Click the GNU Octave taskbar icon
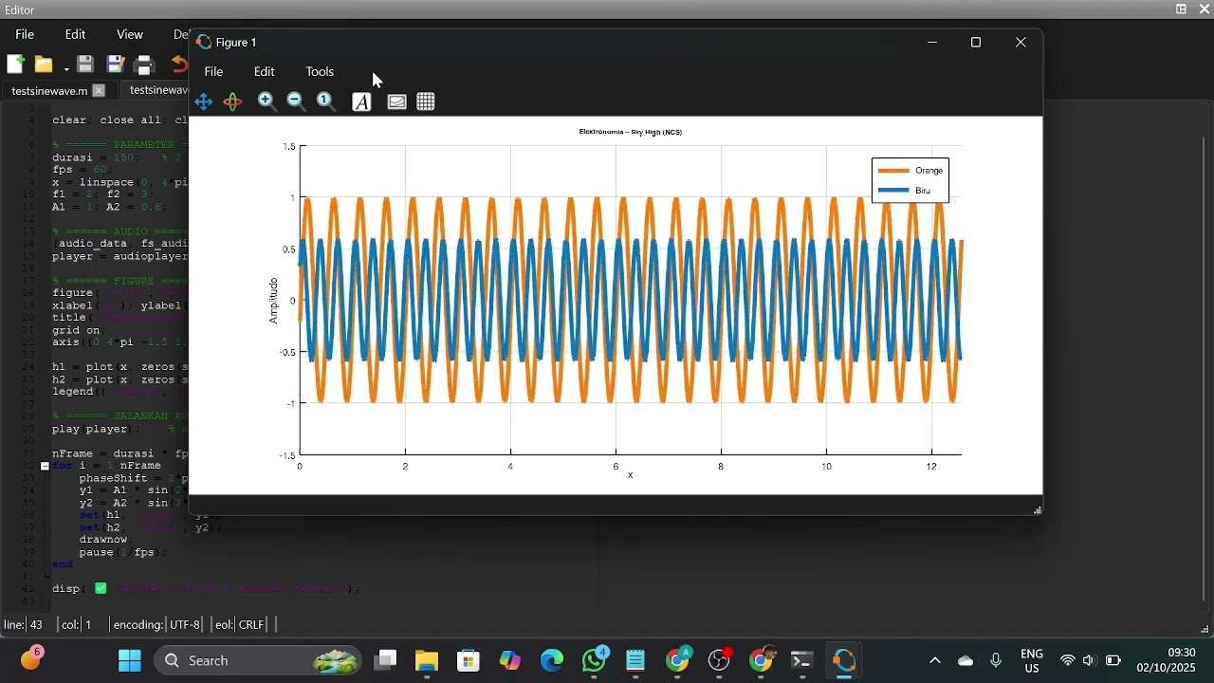 [x=845, y=661]
